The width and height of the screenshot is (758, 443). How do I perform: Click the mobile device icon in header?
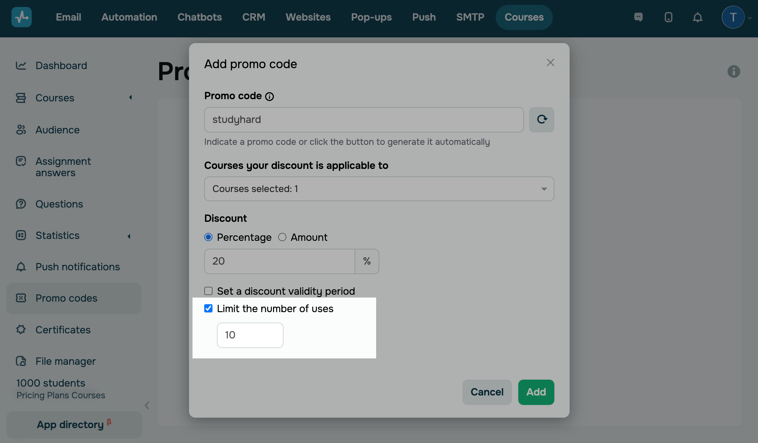click(x=668, y=17)
